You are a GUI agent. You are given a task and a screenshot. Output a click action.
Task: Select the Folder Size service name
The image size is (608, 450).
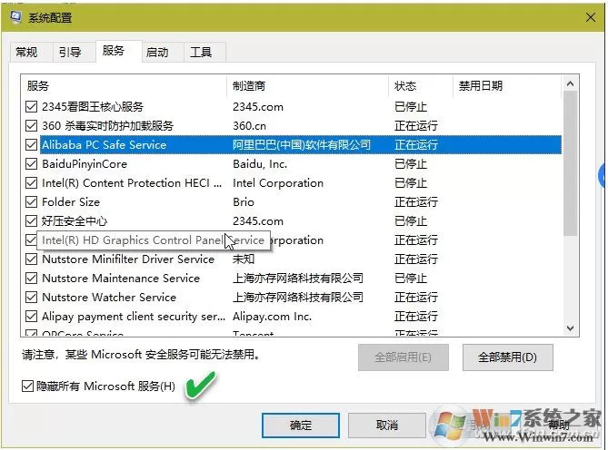pos(71,202)
